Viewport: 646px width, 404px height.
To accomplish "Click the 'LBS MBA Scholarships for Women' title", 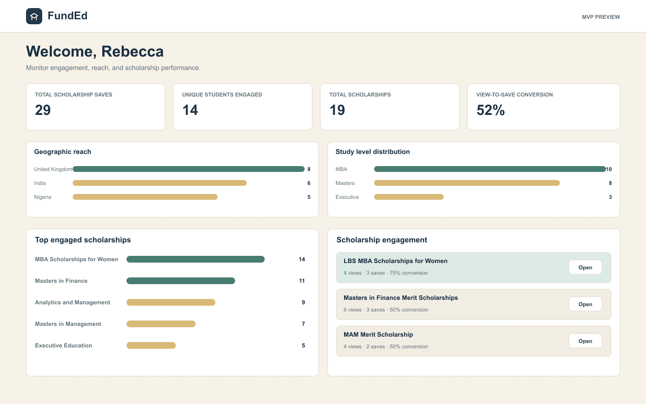I will (x=396, y=261).
